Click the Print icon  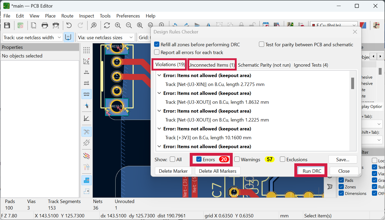(45, 25)
